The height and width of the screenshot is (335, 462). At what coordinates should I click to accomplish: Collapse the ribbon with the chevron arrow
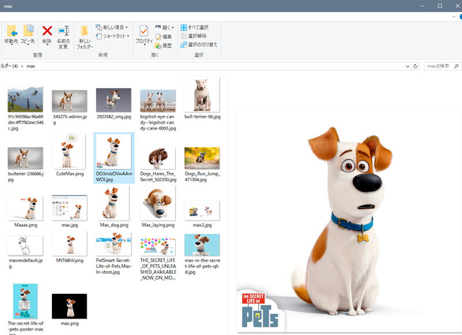click(x=454, y=17)
